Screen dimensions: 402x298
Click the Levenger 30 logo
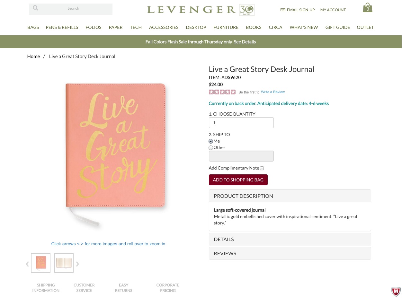[x=201, y=10]
